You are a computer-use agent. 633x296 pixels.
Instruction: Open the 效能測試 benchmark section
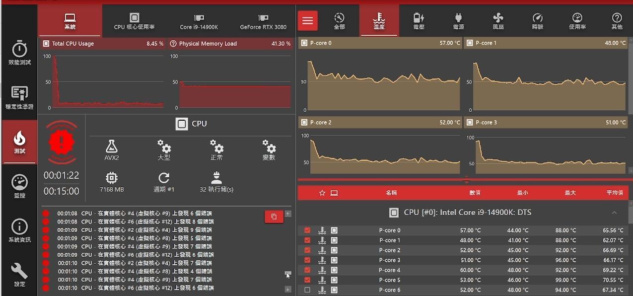[19, 53]
